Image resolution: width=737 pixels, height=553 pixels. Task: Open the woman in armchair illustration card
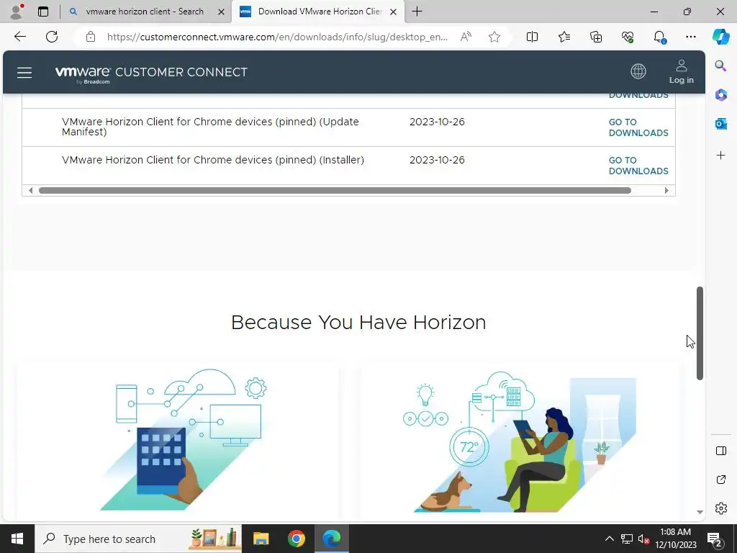(x=520, y=441)
